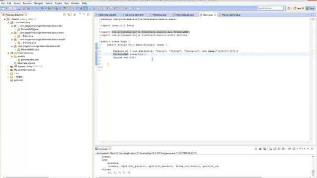Switch to the Java EE perspective

(x=299, y=8)
